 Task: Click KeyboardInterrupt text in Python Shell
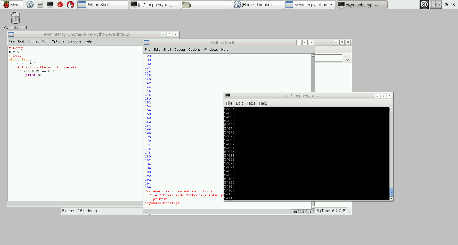click(x=162, y=203)
